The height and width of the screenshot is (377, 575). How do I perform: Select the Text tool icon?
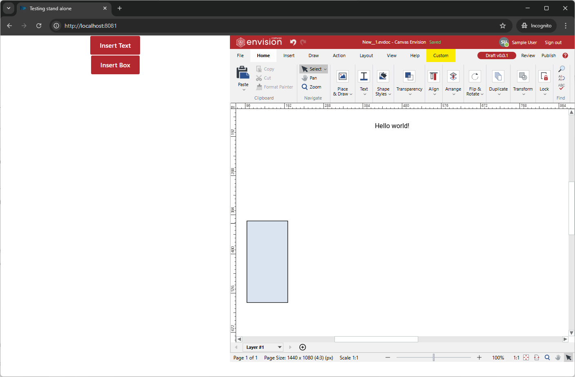[x=363, y=76]
